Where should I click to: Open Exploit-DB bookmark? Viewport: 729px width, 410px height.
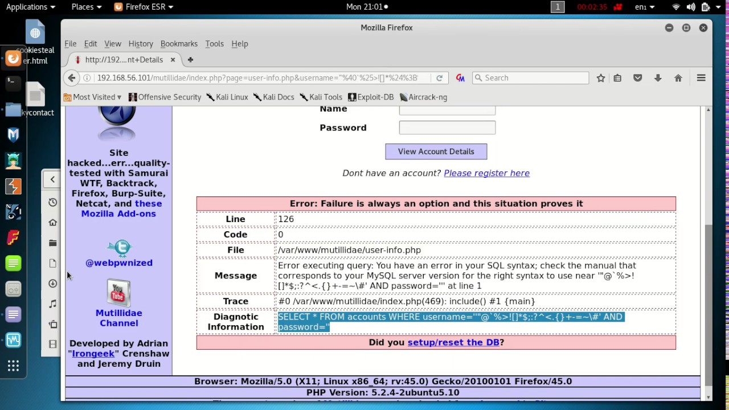pyautogui.click(x=371, y=97)
